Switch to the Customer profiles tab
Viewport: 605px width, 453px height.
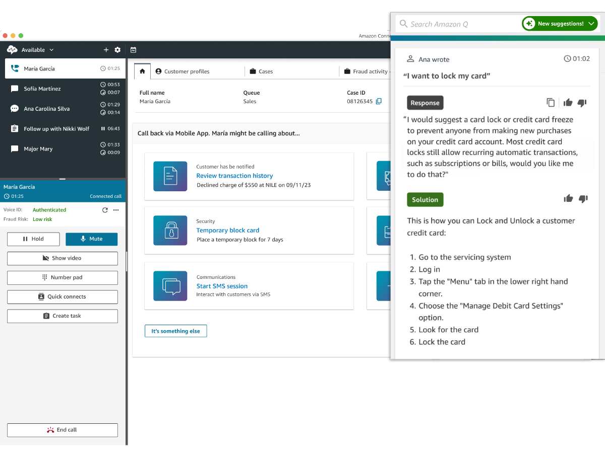(183, 71)
